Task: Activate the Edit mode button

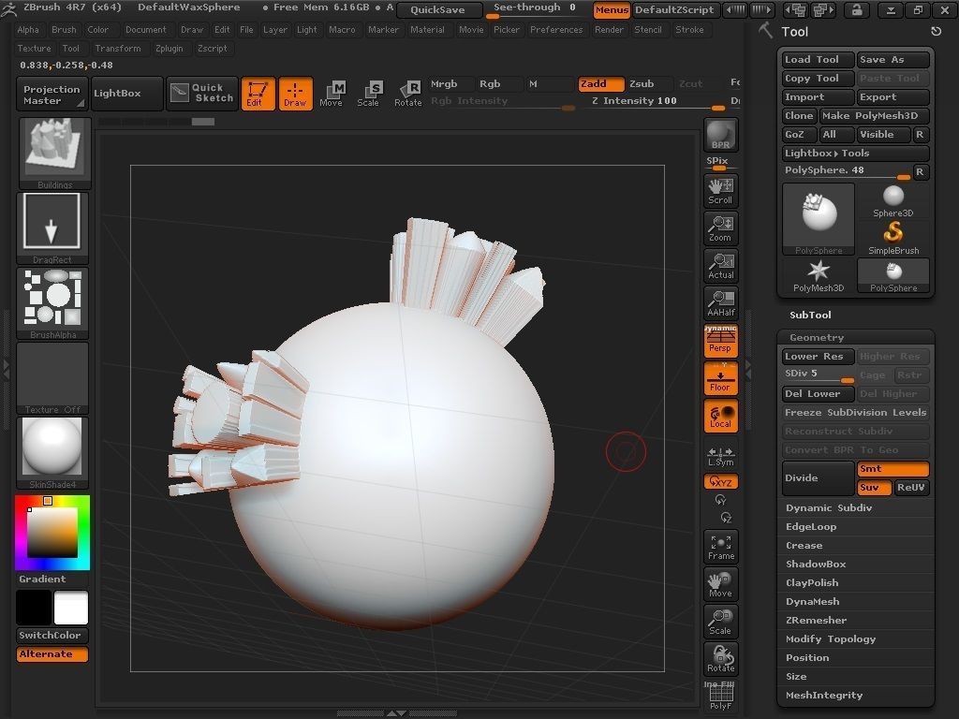Action: (x=258, y=94)
